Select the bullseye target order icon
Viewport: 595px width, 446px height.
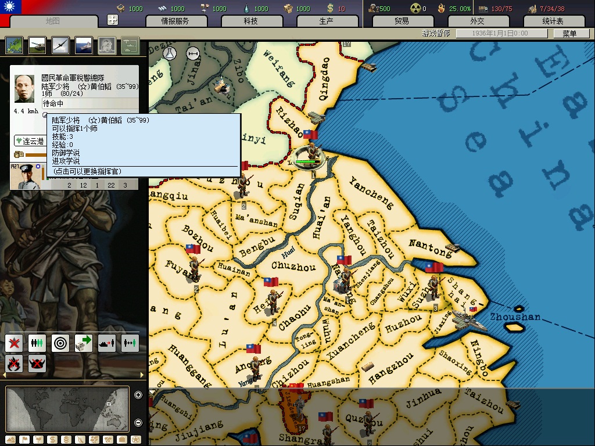[x=60, y=343]
